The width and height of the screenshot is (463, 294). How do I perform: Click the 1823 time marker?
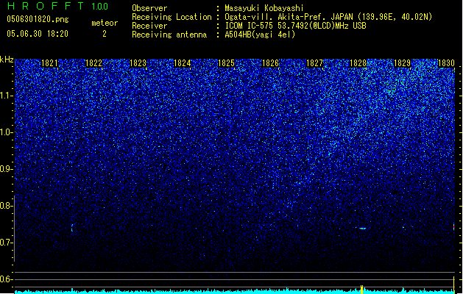[x=138, y=63]
